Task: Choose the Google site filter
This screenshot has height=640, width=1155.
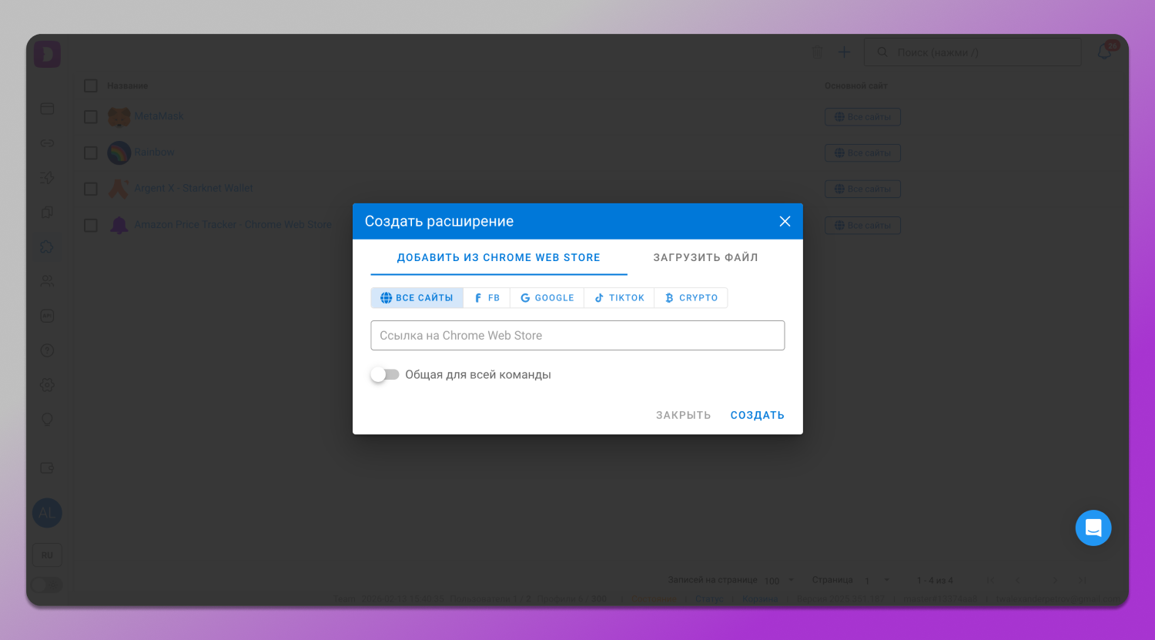Action: 547,298
